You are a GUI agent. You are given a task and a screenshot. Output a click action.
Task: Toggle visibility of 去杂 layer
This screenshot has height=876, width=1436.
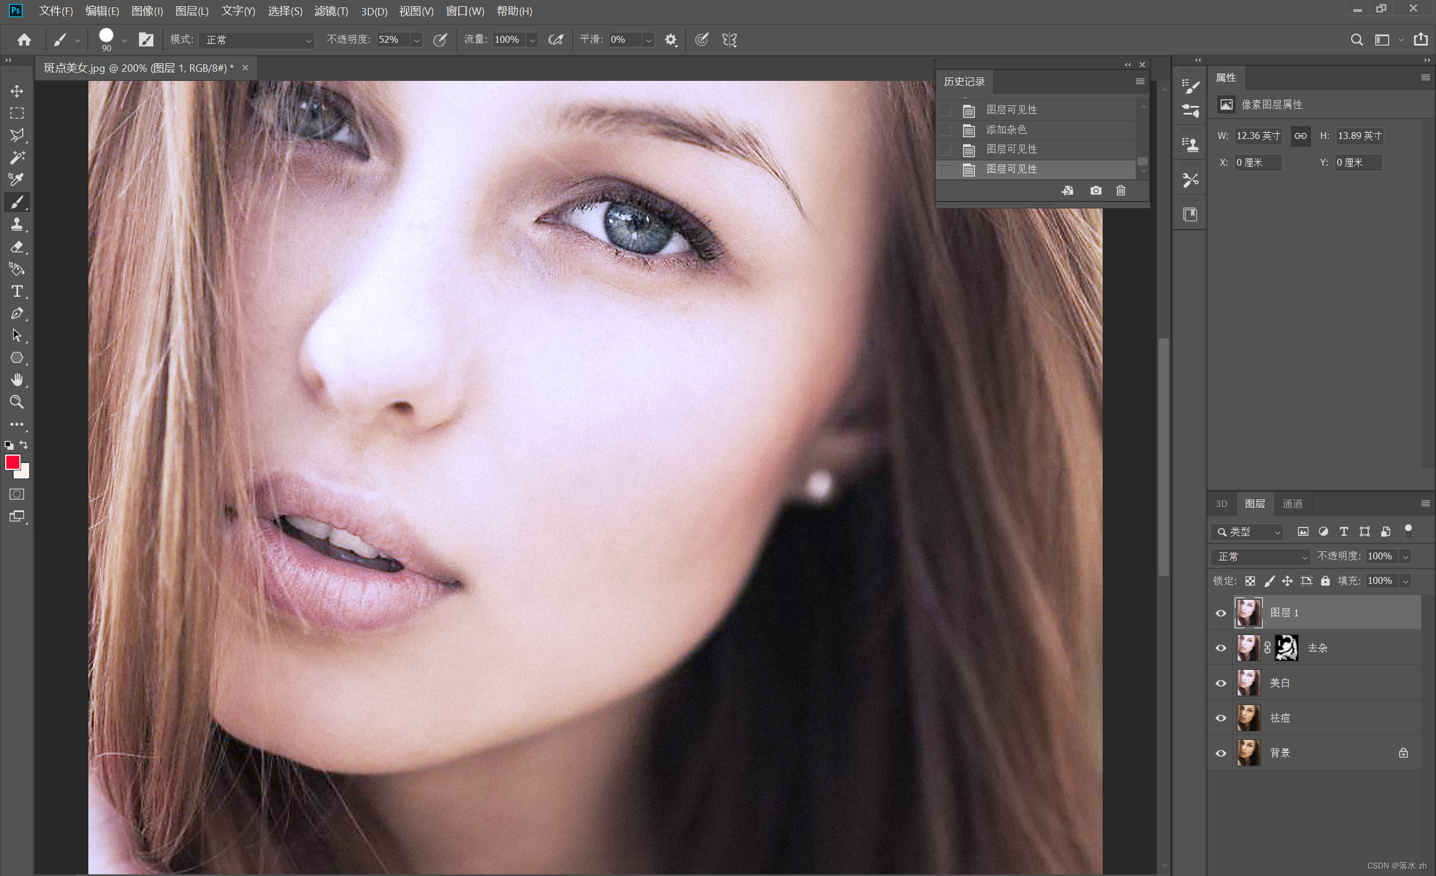pyautogui.click(x=1221, y=648)
